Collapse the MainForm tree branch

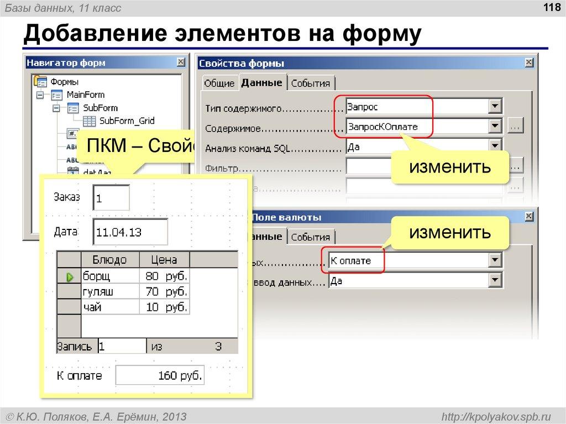click(40, 95)
